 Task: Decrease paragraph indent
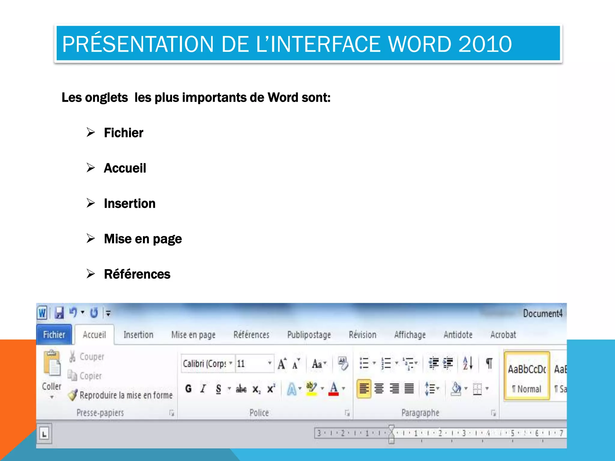[x=434, y=363]
